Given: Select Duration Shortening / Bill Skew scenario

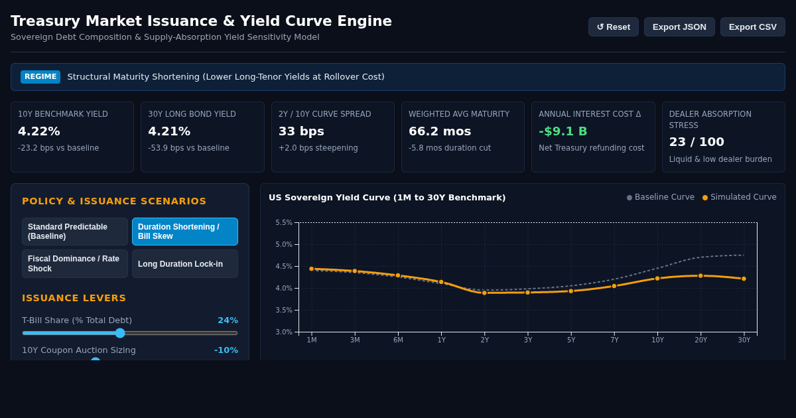Looking at the screenshot, I should click(x=185, y=232).
